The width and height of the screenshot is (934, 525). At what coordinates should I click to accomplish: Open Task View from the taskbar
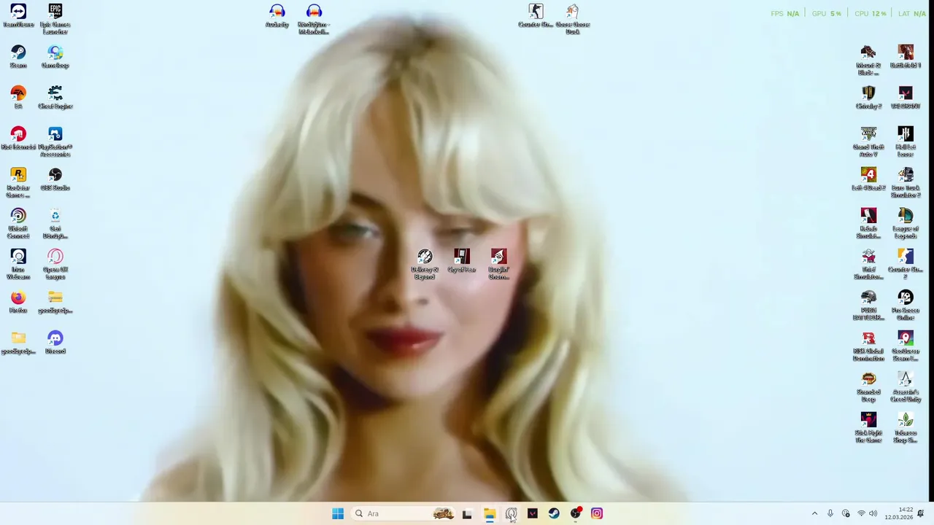click(x=467, y=513)
